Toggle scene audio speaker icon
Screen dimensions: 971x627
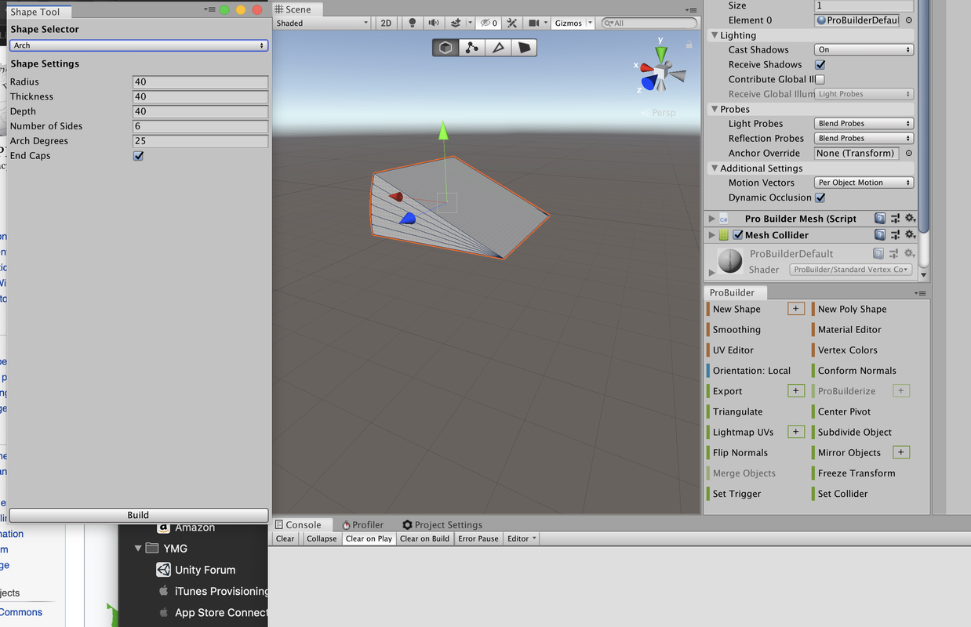[x=433, y=23]
